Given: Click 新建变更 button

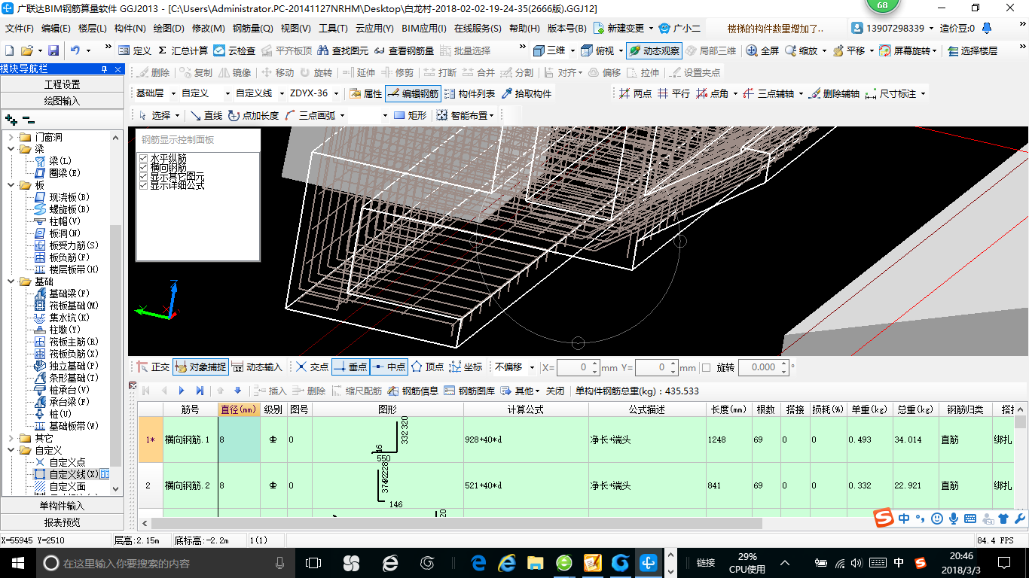Looking at the screenshot, I should coord(621,29).
